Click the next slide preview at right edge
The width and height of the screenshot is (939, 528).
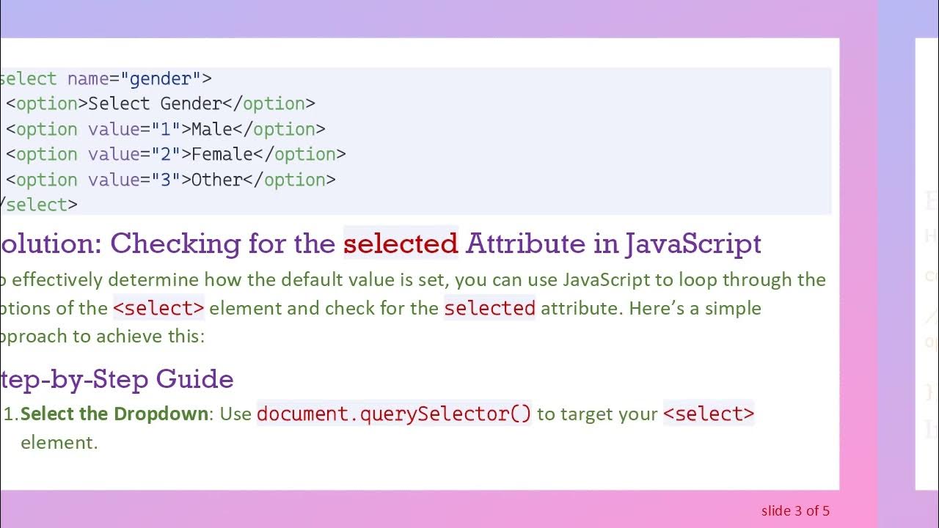[927, 264]
